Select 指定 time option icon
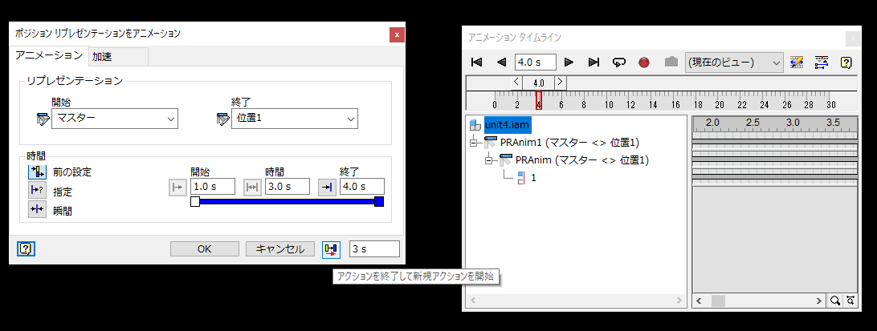877x331 pixels. [38, 191]
